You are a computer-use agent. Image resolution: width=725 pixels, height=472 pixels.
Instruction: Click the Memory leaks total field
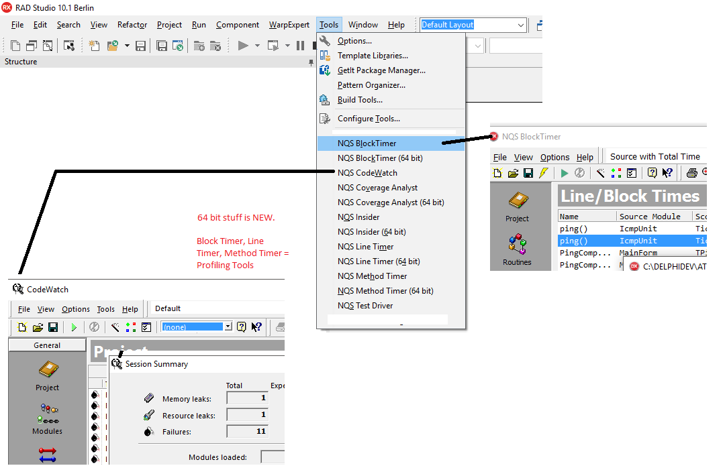[247, 398]
